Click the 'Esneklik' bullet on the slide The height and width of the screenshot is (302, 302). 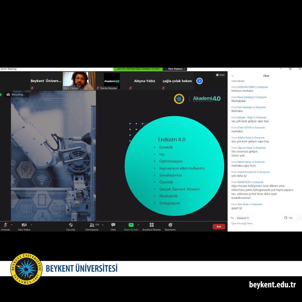(166, 147)
